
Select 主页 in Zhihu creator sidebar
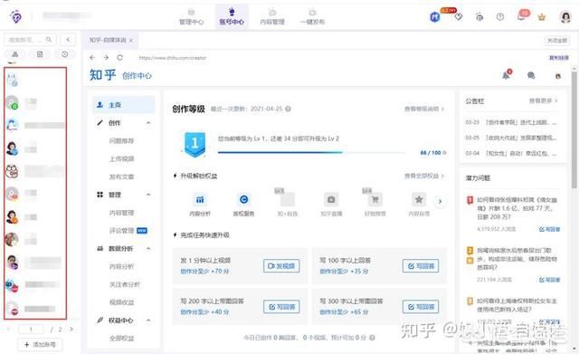coord(123,105)
